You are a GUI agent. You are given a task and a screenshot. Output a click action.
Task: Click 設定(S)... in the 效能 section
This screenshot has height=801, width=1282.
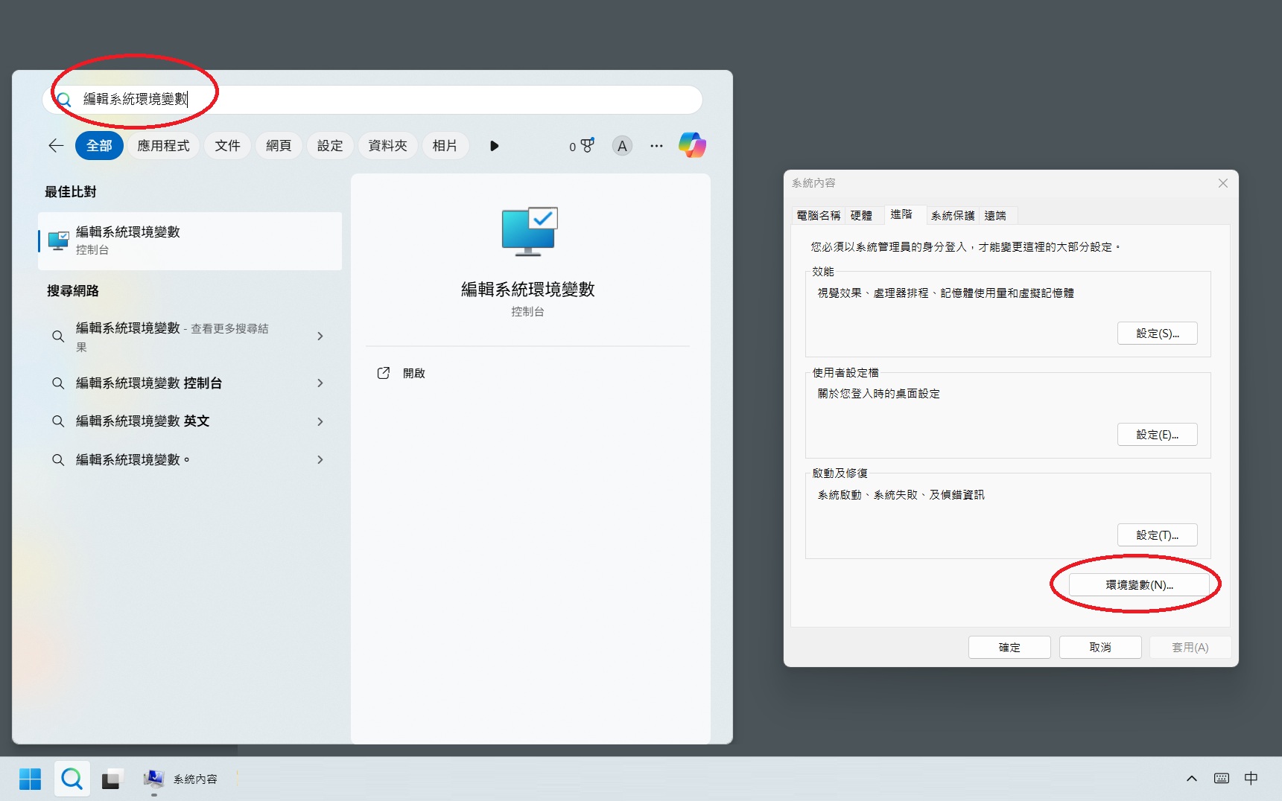pyautogui.click(x=1157, y=334)
